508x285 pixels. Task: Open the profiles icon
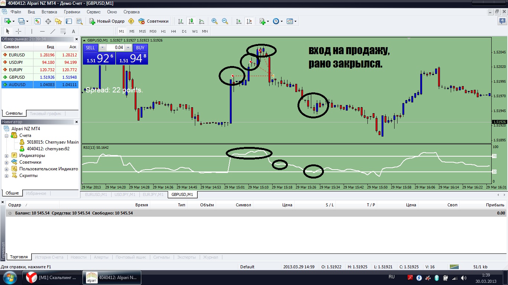(x=21, y=21)
